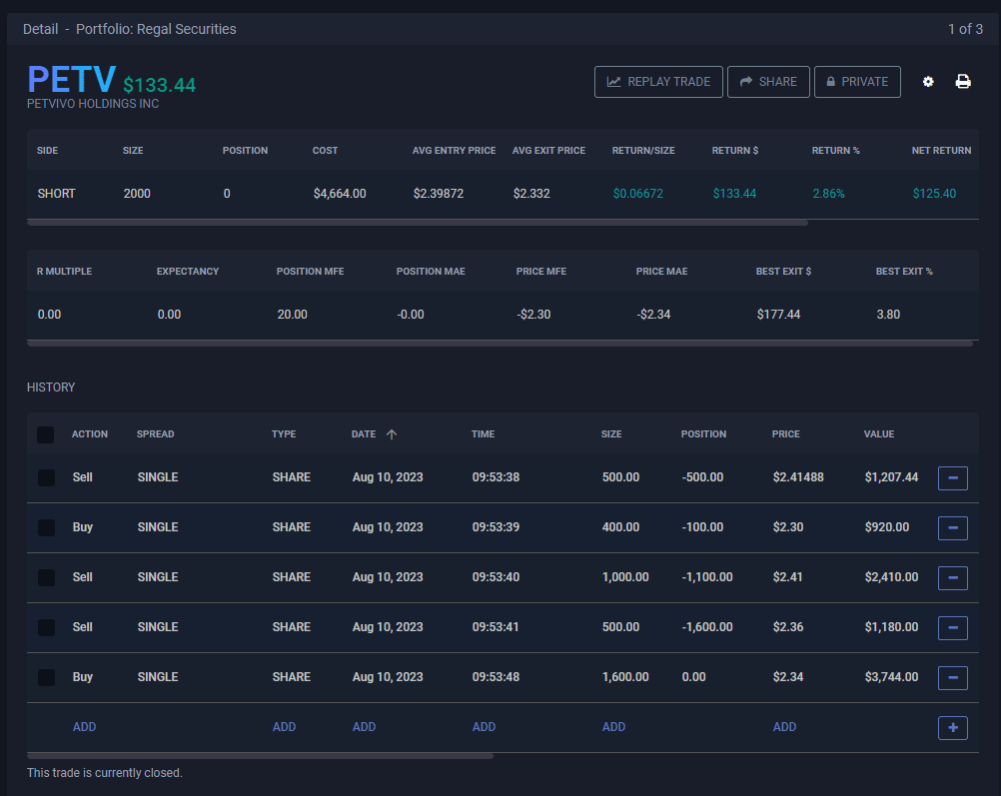Check the box for the 09:53:38 Sell trade
1001x796 pixels.
(x=46, y=478)
